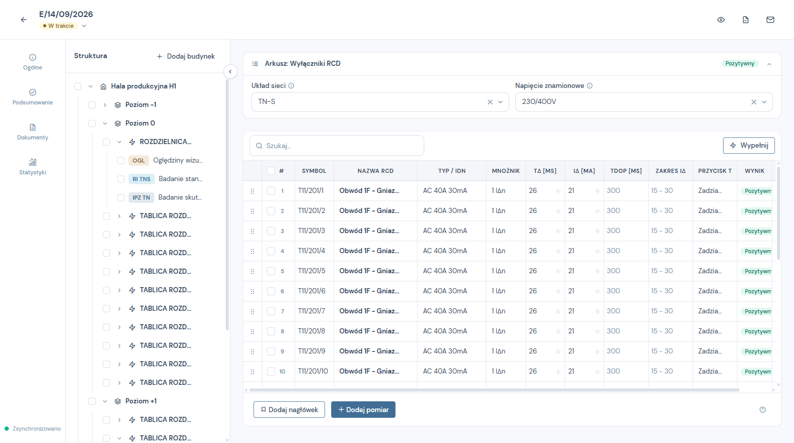The height and width of the screenshot is (443, 794).
Task: Click the help icon near Dodaj pomiar
Action: tap(763, 410)
